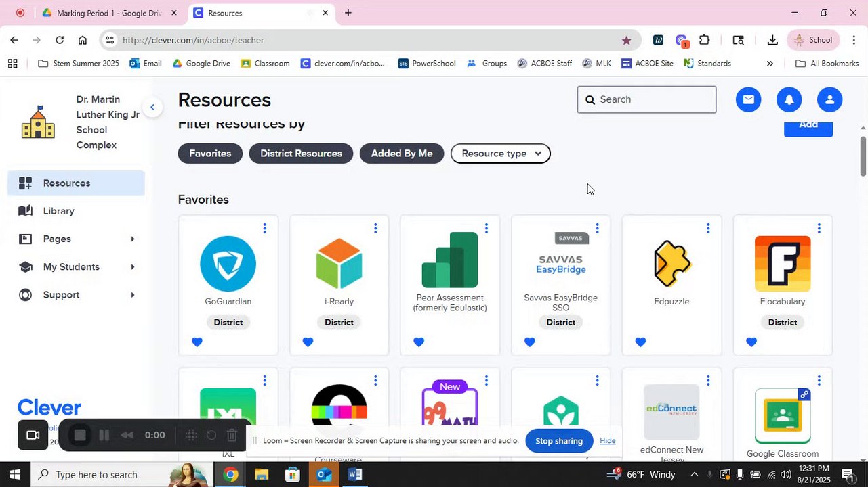
Task: Open the 99 Math app icon
Action: pyautogui.click(x=450, y=406)
